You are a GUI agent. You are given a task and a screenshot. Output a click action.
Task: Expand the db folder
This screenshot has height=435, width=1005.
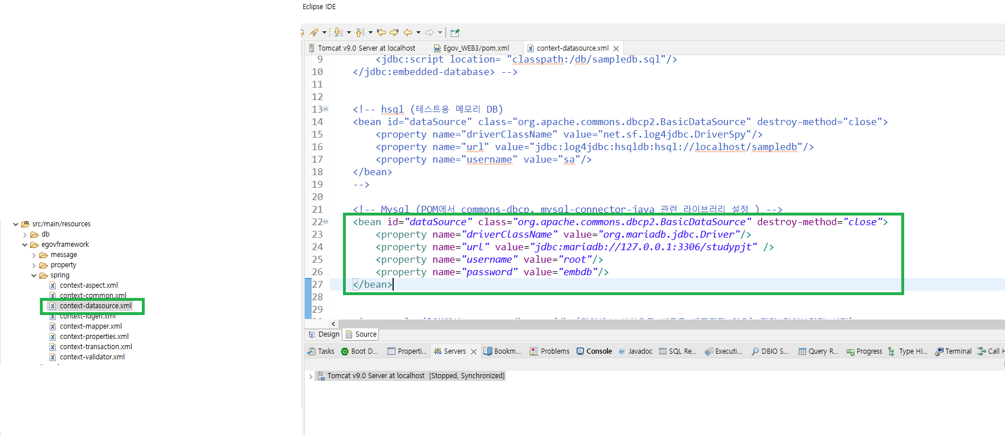point(24,234)
